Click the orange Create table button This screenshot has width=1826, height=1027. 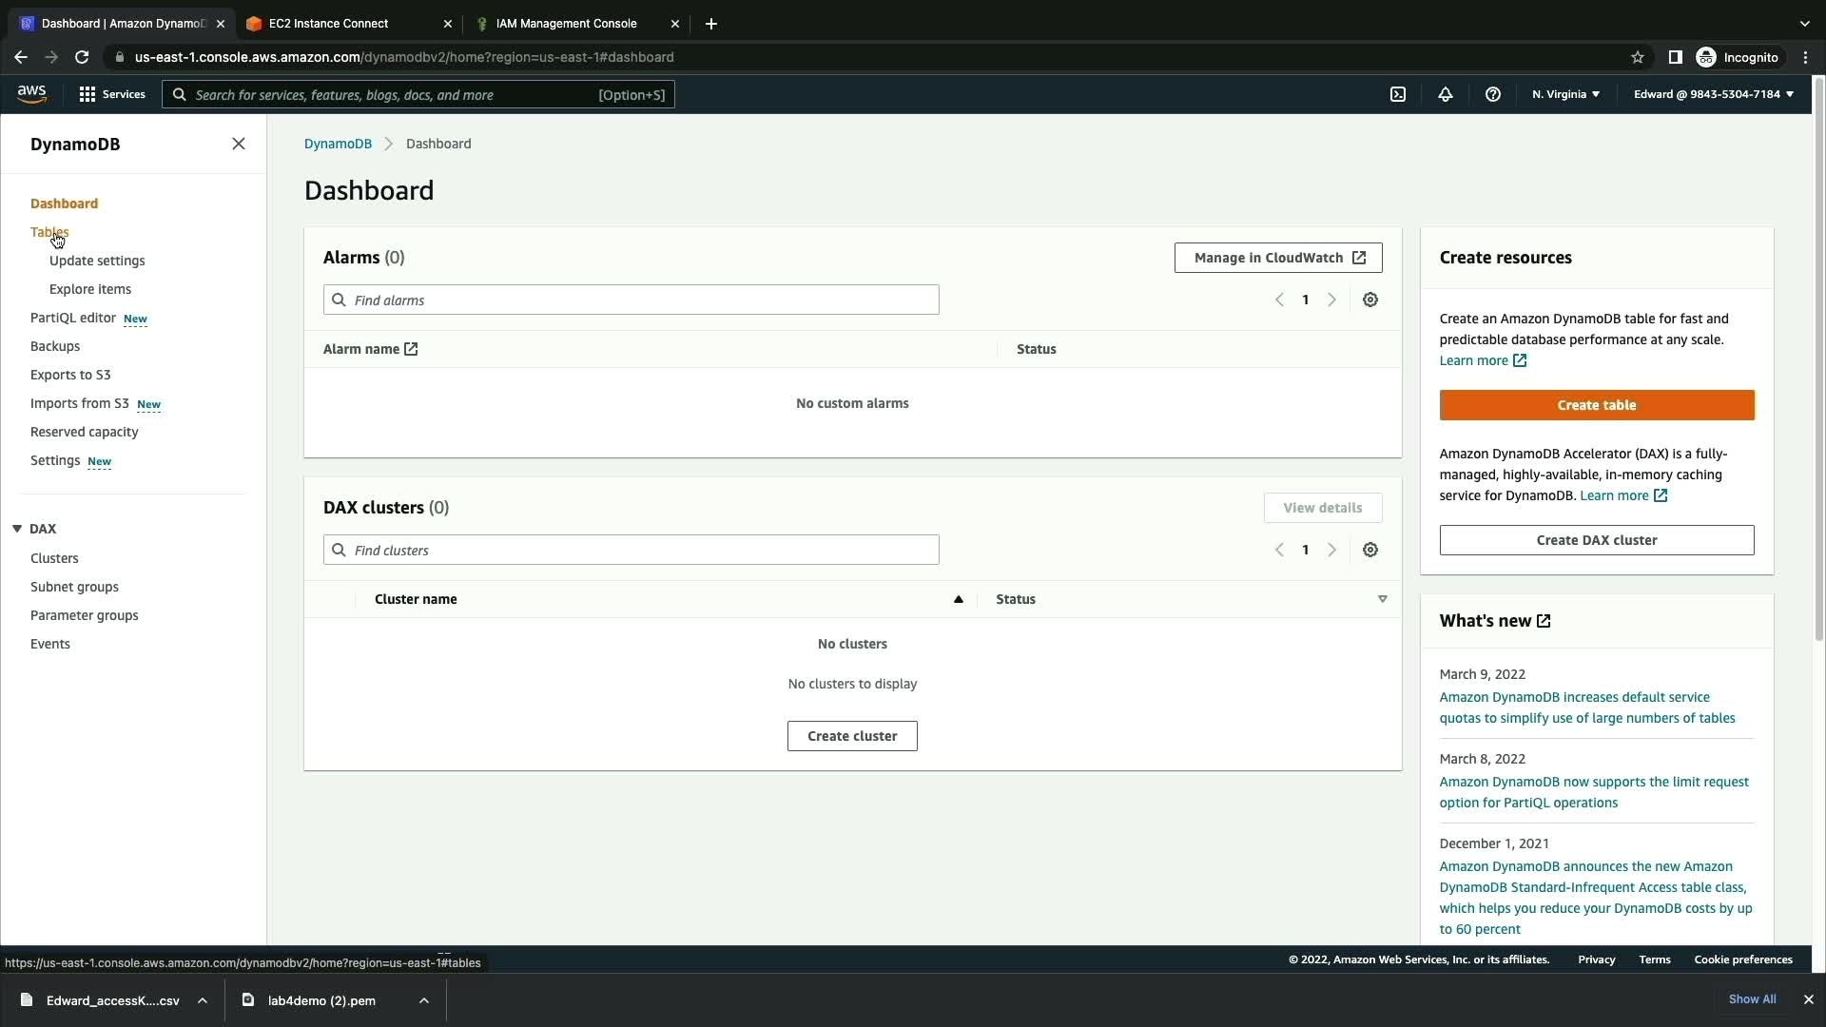pos(1596,405)
